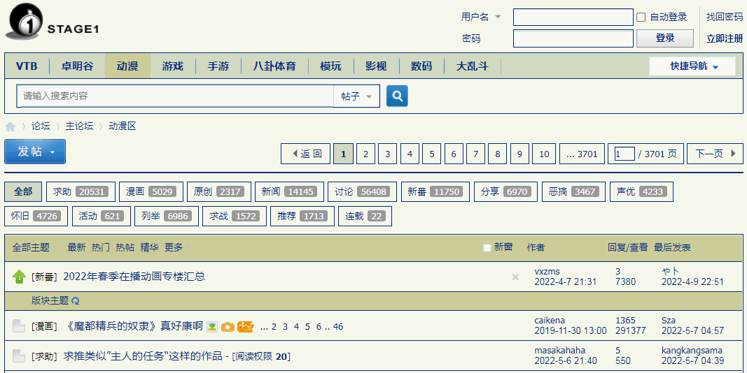The image size is (747, 373).
Task: Tick the 新窗 checkbox
Action: (487, 247)
